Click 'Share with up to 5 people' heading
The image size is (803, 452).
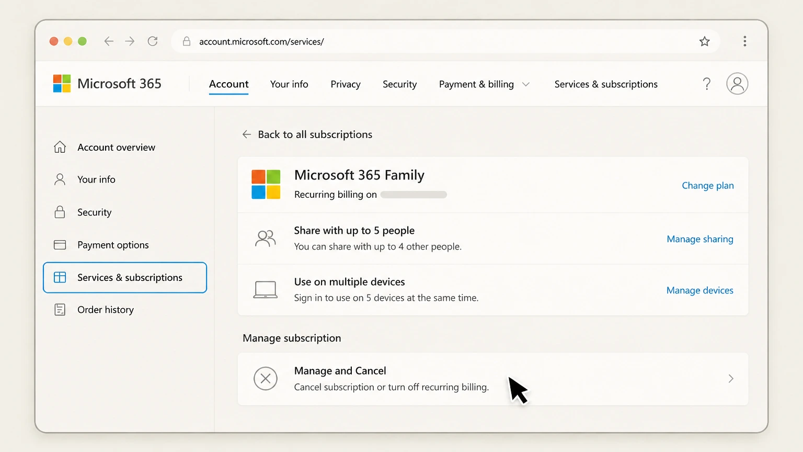354,231
